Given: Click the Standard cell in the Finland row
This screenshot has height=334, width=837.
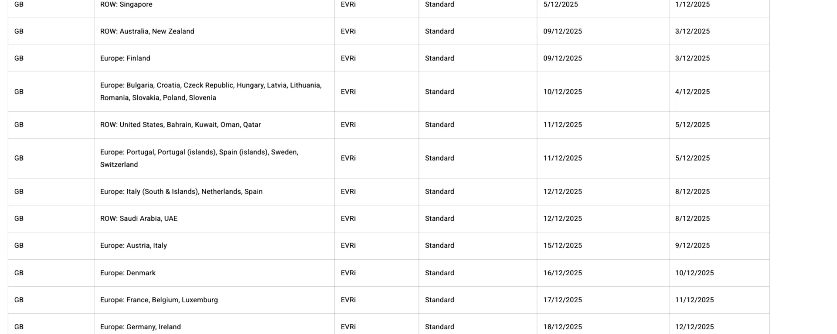Looking at the screenshot, I should pyautogui.click(x=439, y=58).
